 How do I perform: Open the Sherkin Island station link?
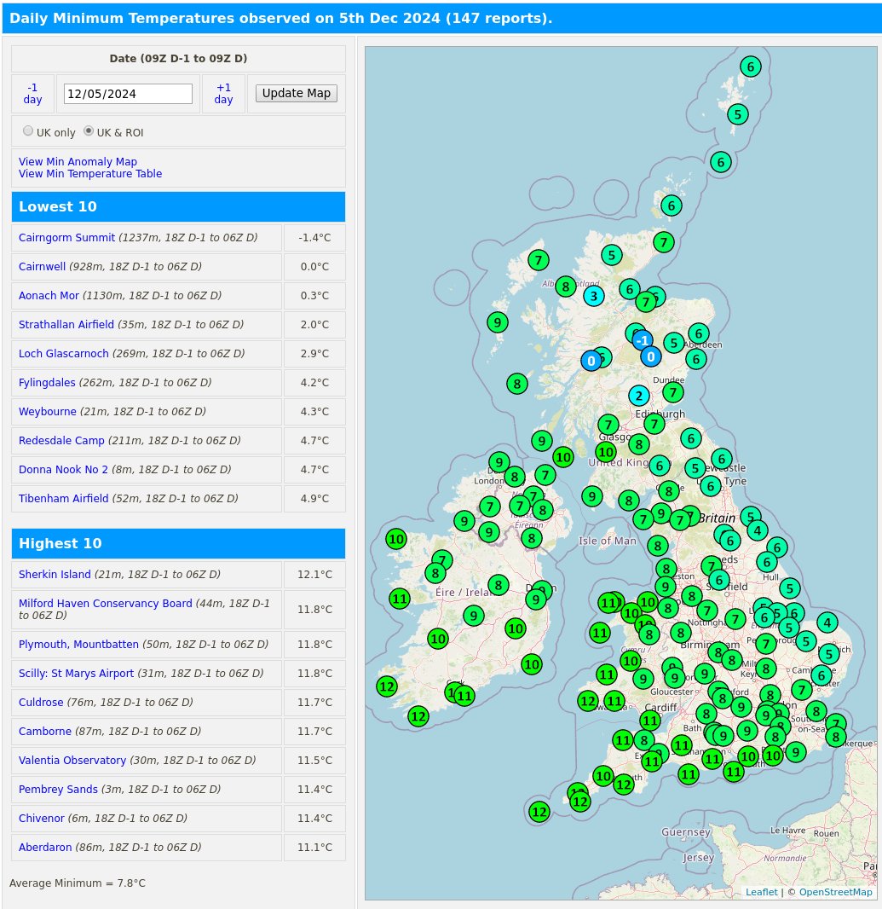(x=55, y=575)
